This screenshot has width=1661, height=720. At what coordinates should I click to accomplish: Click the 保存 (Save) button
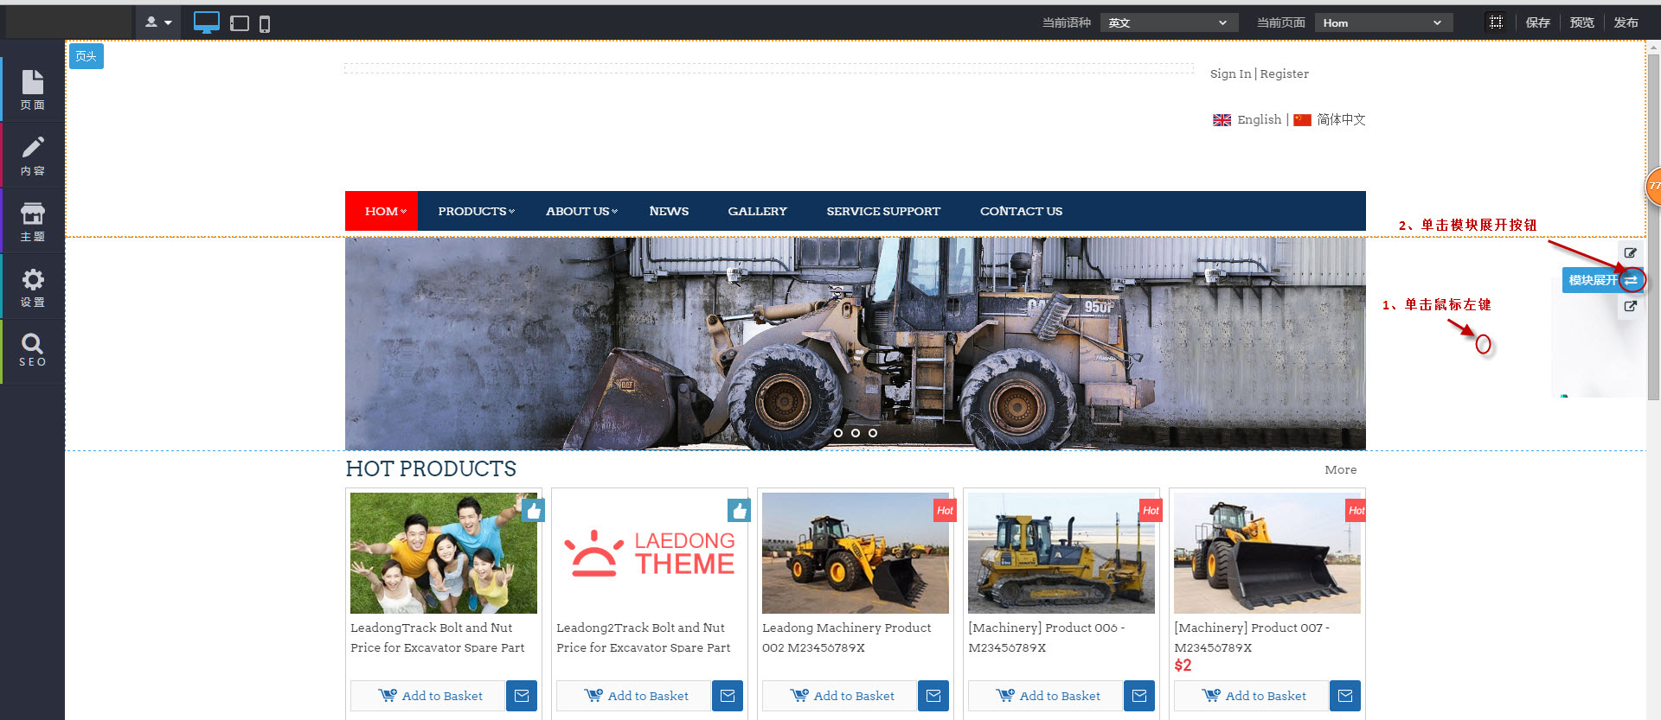[x=1537, y=22]
